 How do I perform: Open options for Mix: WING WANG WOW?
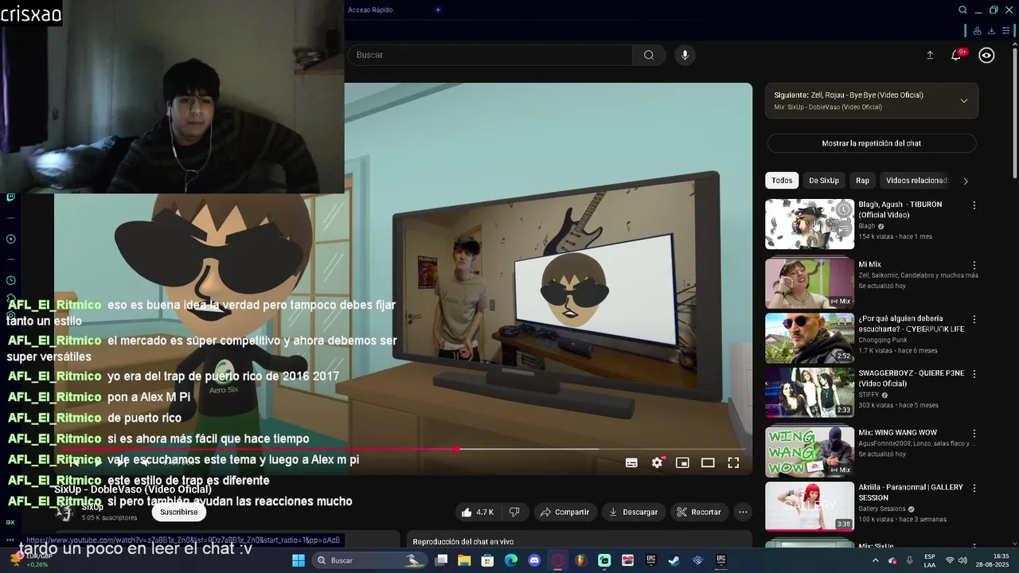[974, 434]
